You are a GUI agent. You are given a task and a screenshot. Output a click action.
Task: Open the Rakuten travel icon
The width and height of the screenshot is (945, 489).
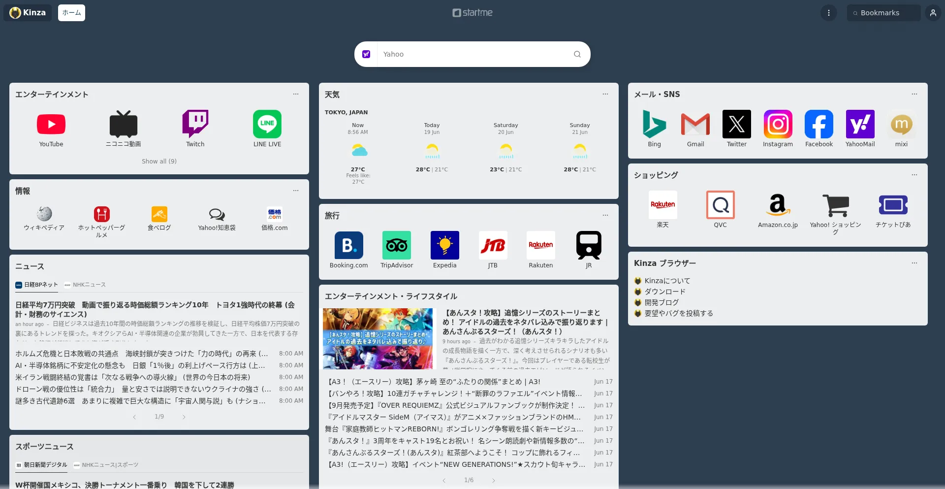click(541, 245)
